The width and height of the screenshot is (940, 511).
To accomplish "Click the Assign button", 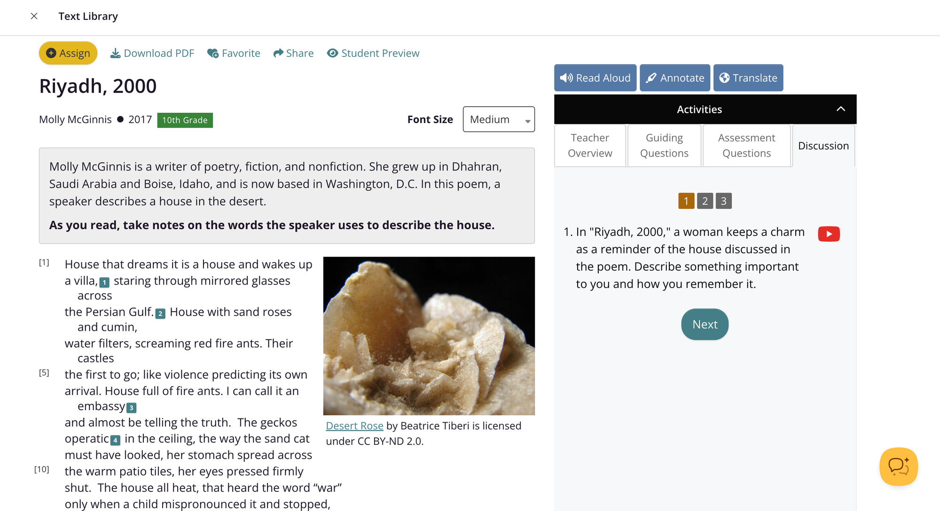I will point(68,53).
